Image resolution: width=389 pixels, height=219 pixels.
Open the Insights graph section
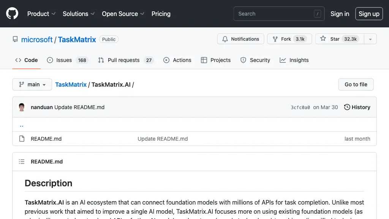point(294,60)
